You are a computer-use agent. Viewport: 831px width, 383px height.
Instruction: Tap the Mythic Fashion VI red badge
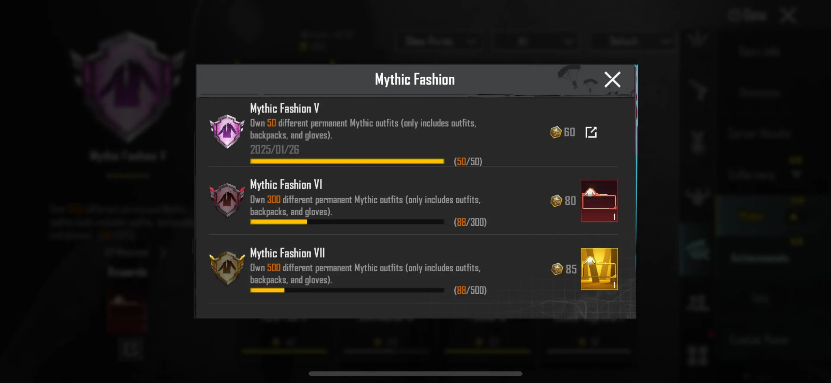(x=227, y=200)
